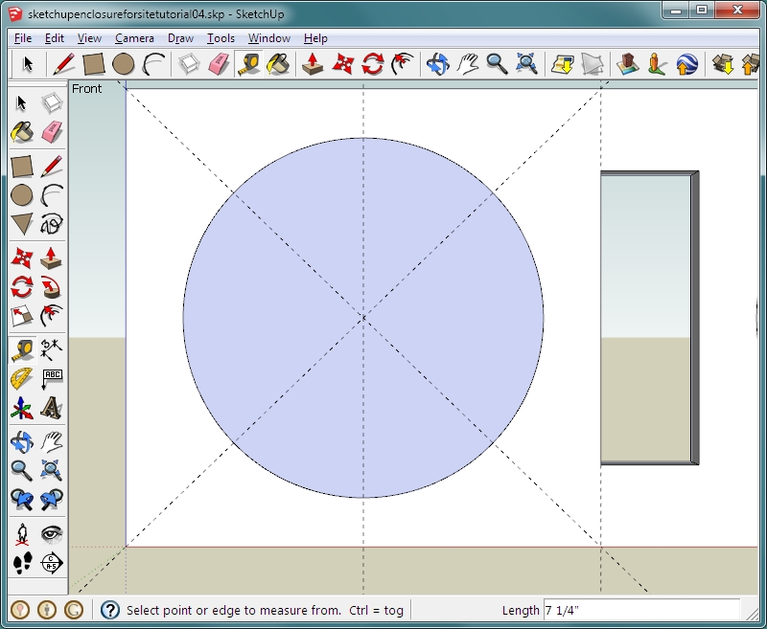Open the File menu
Image resolution: width=767 pixels, height=629 pixels.
[23, 38]
